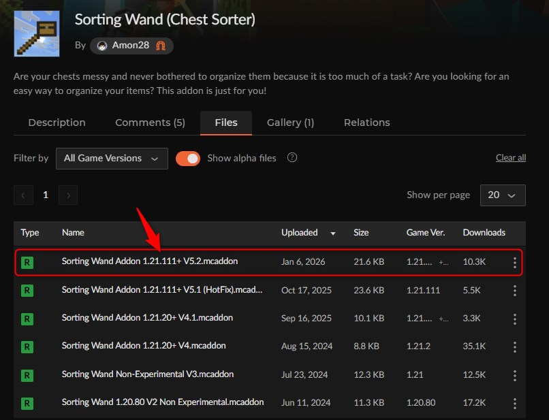Viewport: 549px width, 420px height.
Task: Open the Amon28 author profile
Action: [x=131, y=46]
